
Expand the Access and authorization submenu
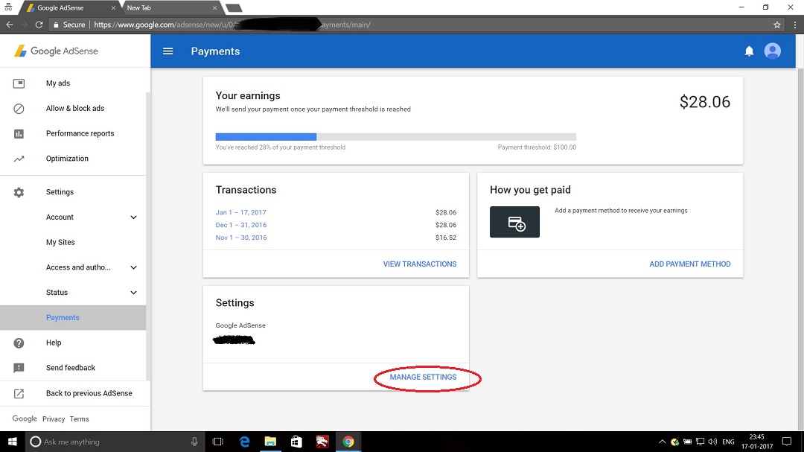coord(133,268)
